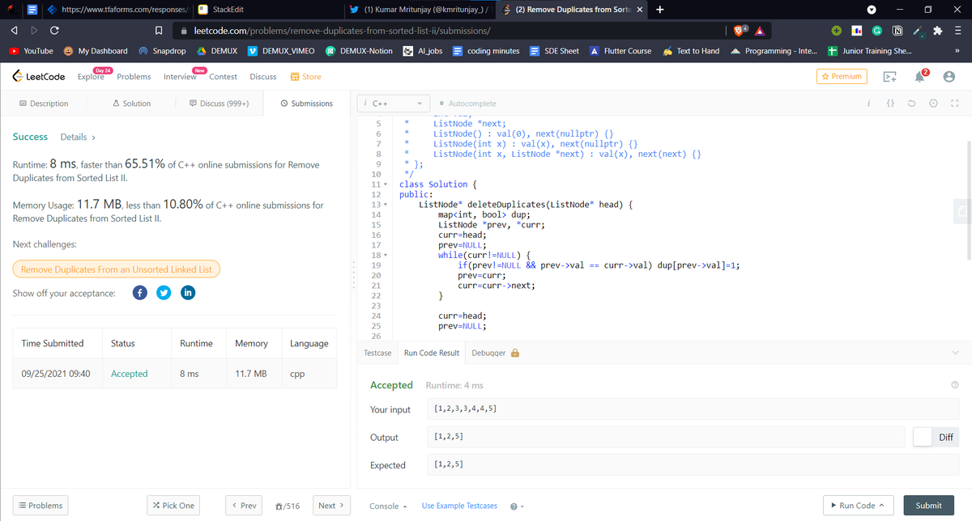
Task: Share acceptance on LinkedIn
Action: tap(188, 293)
